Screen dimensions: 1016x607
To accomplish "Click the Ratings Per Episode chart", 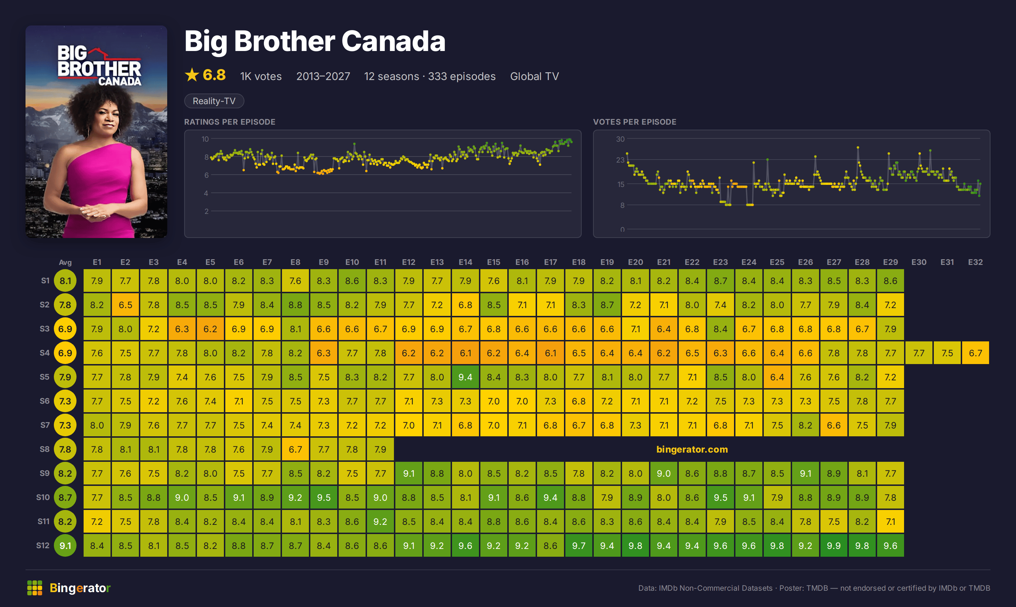I will click(x=383, y=184).
